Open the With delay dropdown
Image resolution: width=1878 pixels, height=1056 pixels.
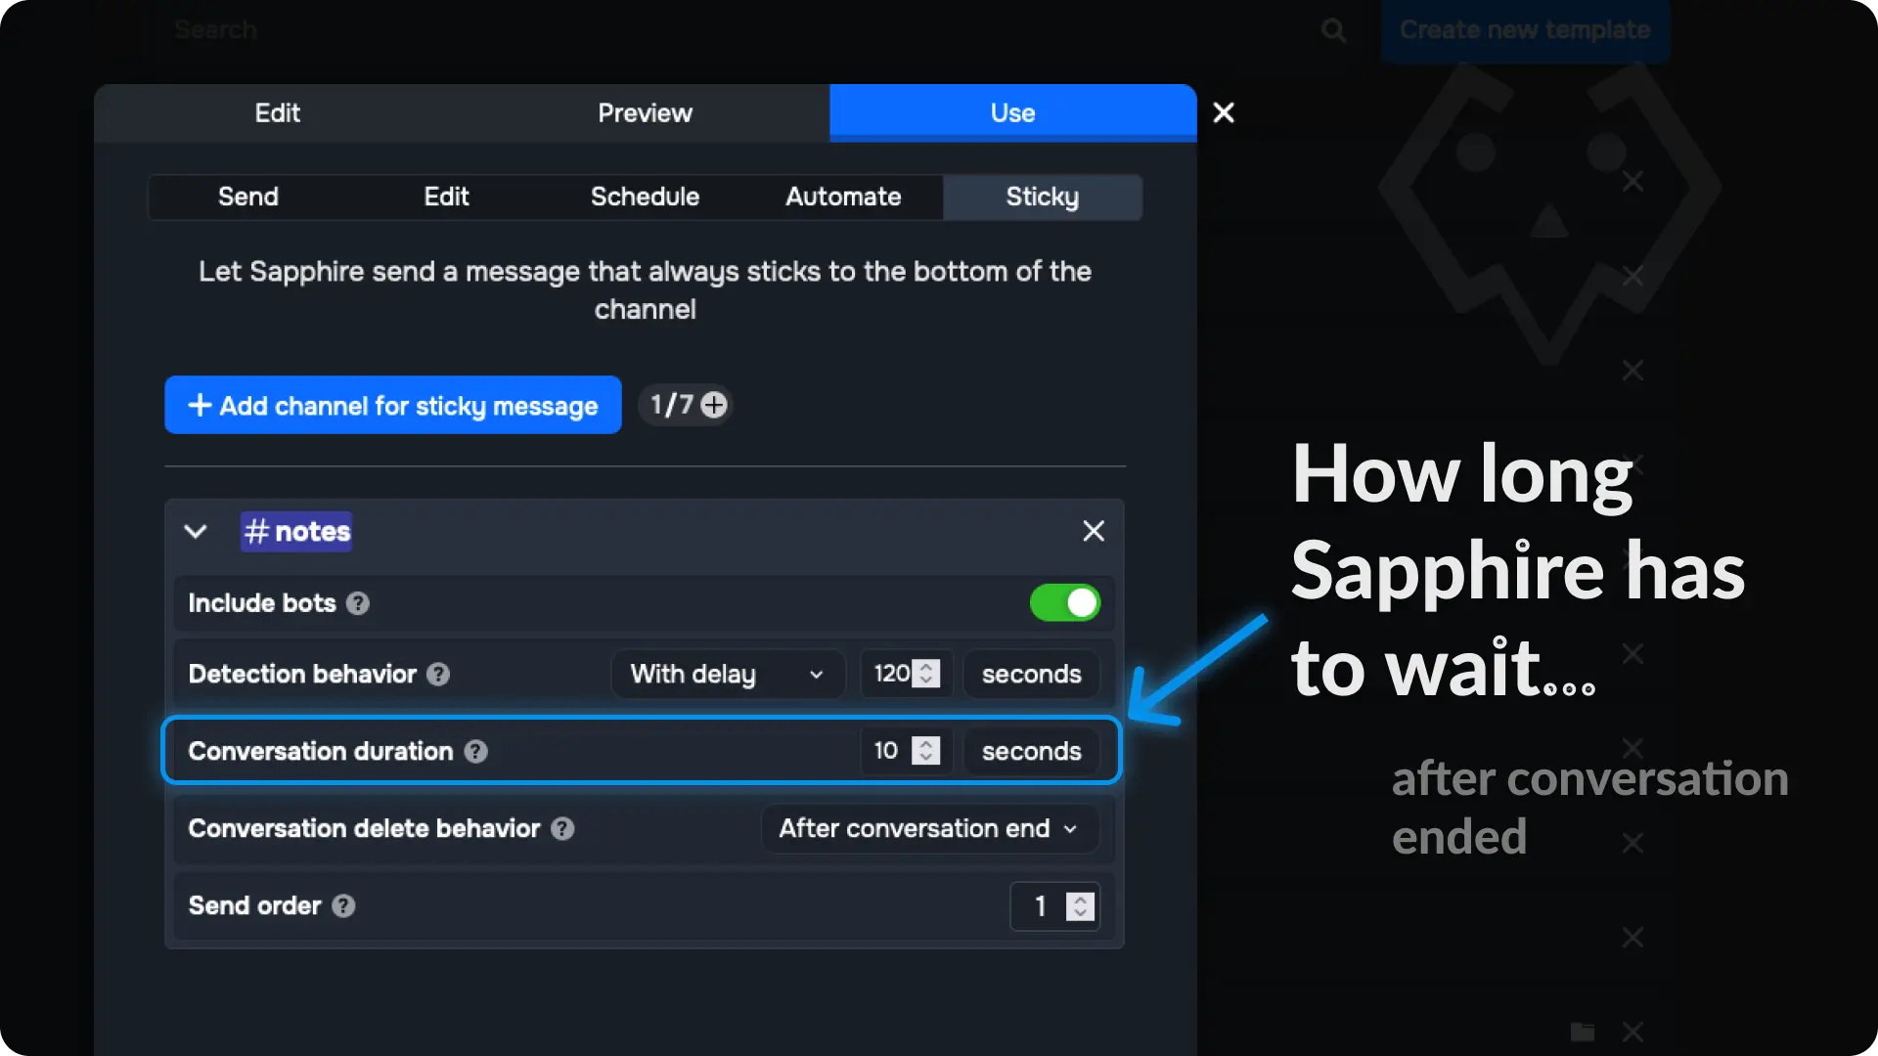coord(728,674)
